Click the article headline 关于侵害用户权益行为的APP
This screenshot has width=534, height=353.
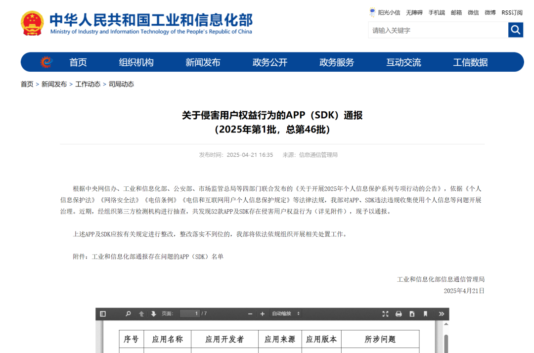[x=272, y=115]
